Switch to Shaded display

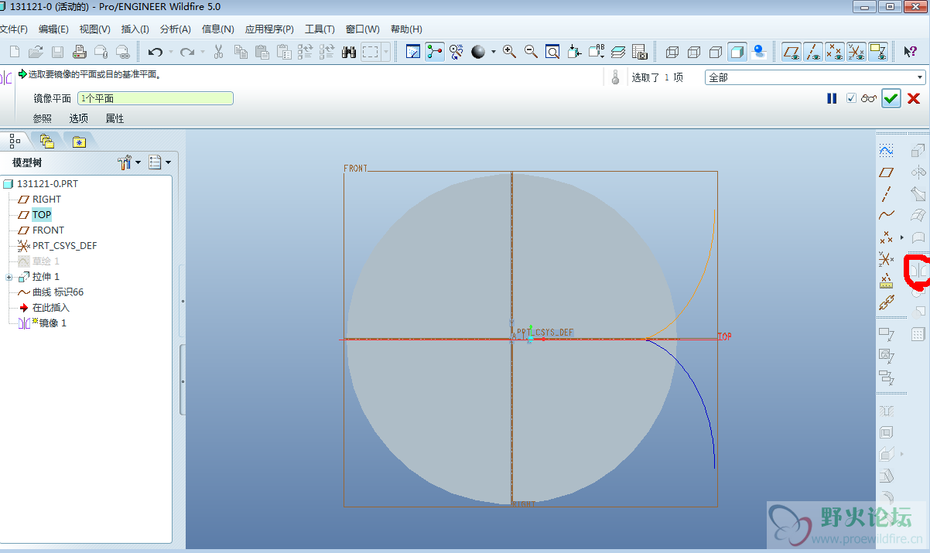click(x=737, y=52)
